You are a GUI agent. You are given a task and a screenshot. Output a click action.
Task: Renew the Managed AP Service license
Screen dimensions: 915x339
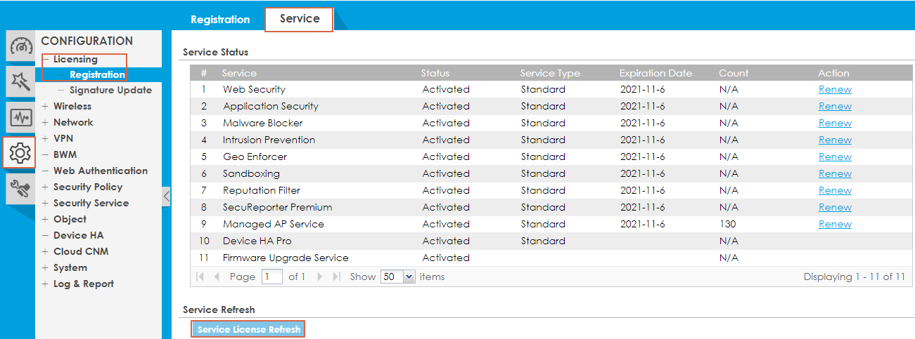(835, 225)
